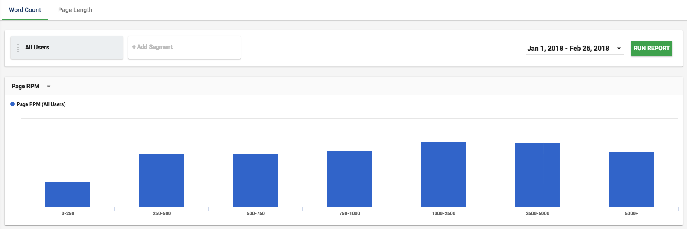This screenshot has height=229, width=687.
Task: Select the 2500-5000 word count bar
Action: coord(537,175)
